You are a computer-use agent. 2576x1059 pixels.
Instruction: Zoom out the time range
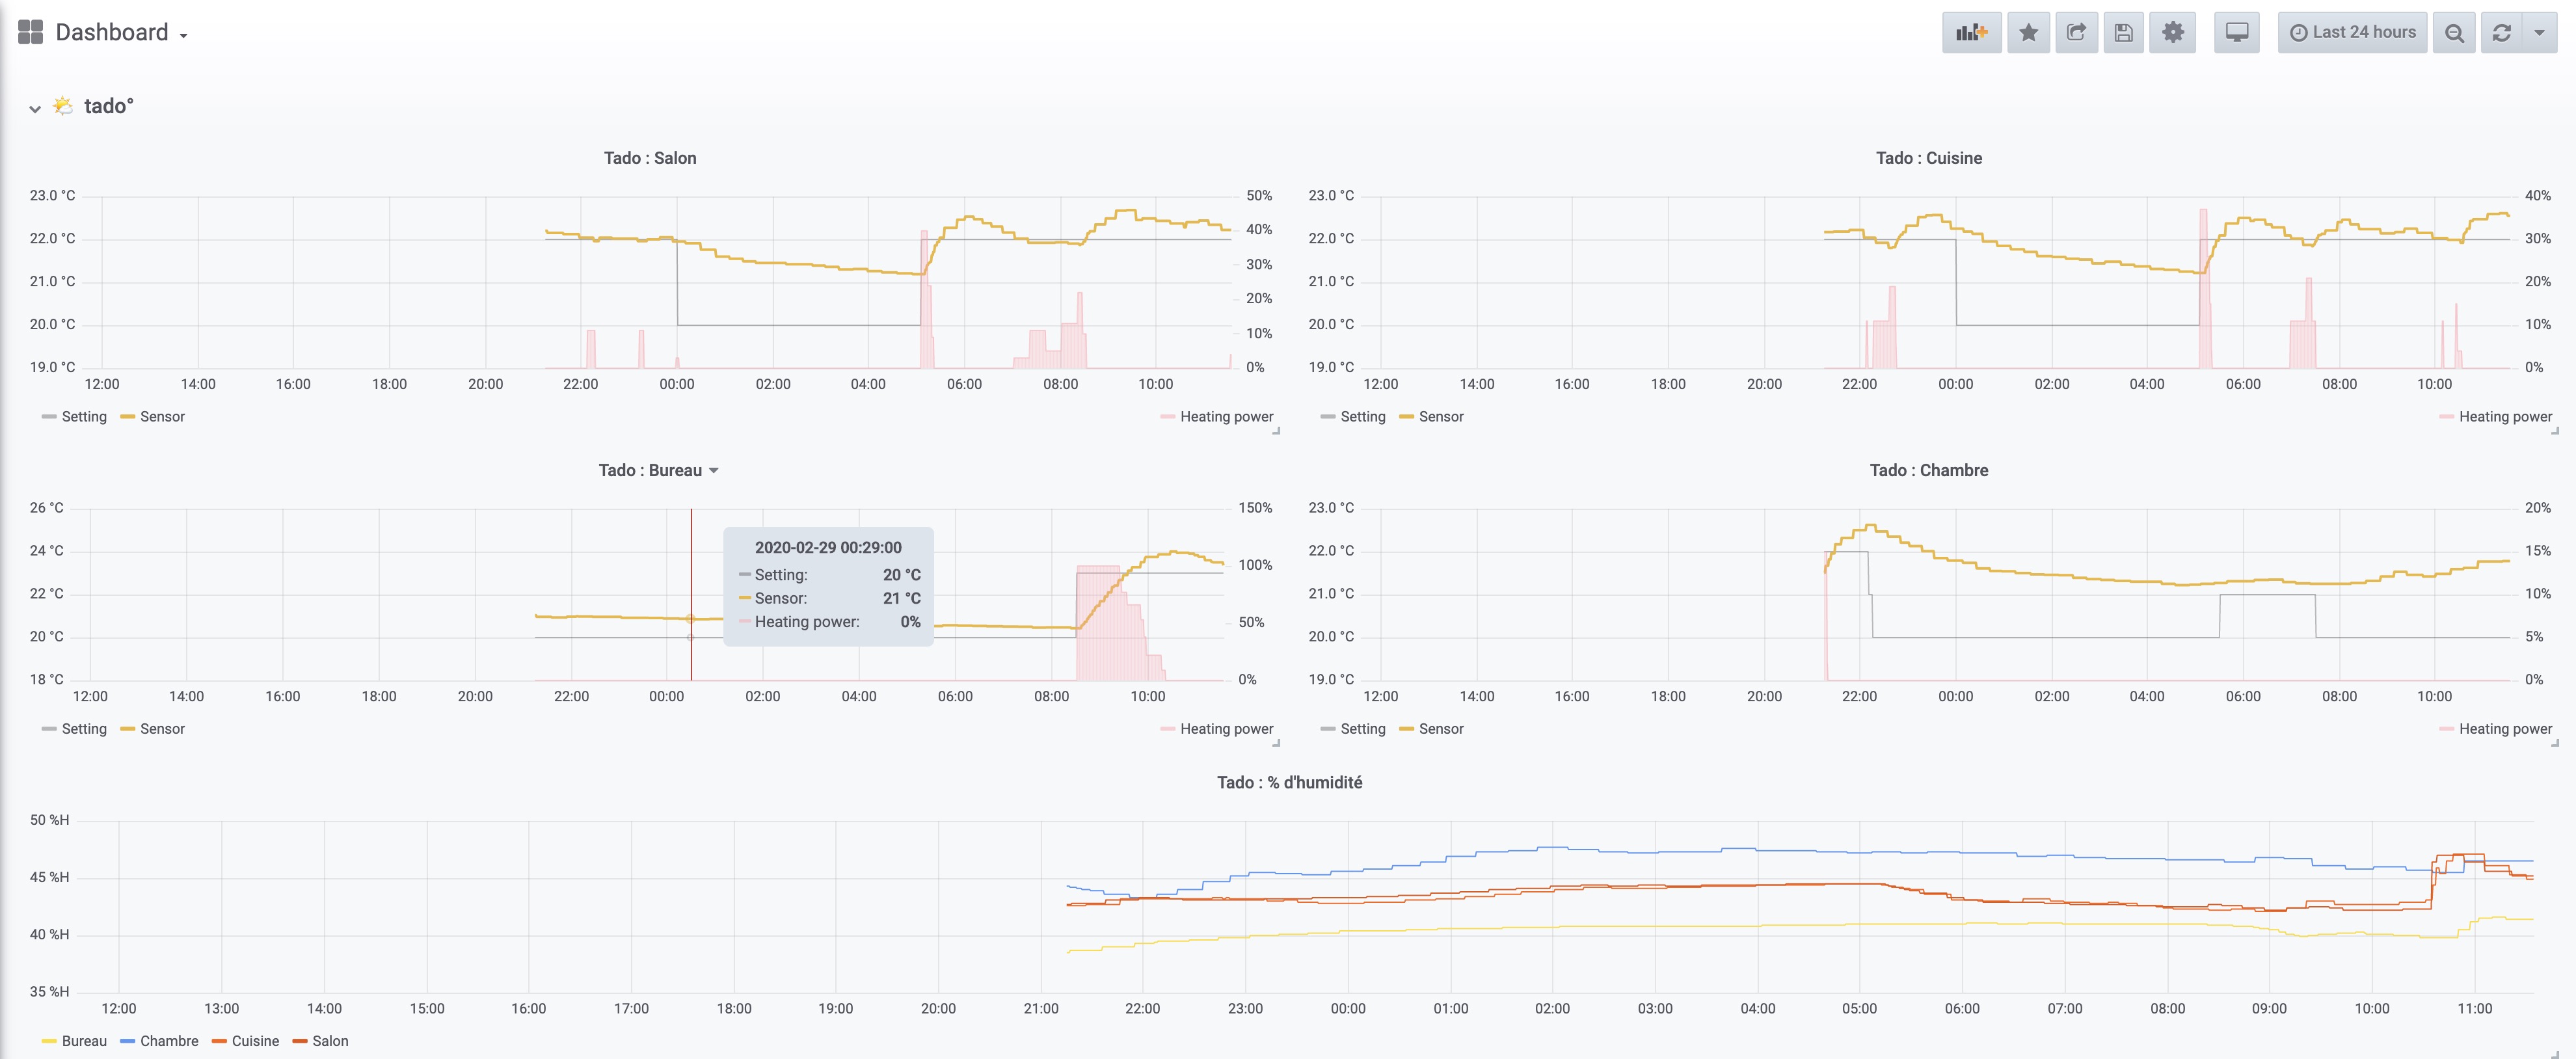(2454, 32)
